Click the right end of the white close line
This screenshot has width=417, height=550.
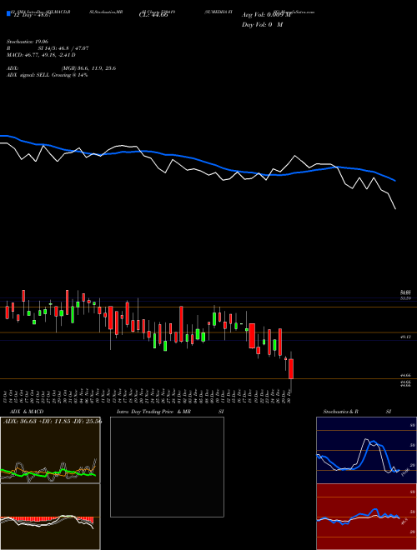coord(395,208)
